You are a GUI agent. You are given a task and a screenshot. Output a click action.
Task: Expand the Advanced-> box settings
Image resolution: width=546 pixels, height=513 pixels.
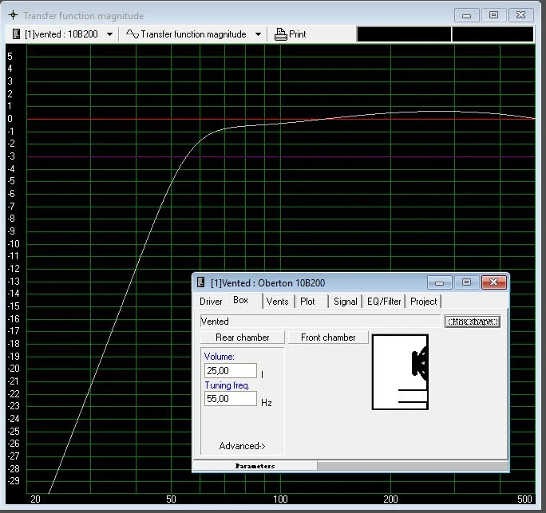(x=242, y=446)
